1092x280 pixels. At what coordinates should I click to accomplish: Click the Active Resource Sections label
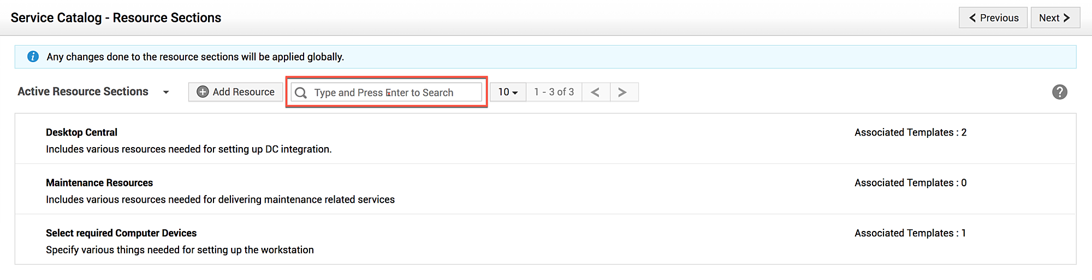pyautogui.click(x=83, y=92)
